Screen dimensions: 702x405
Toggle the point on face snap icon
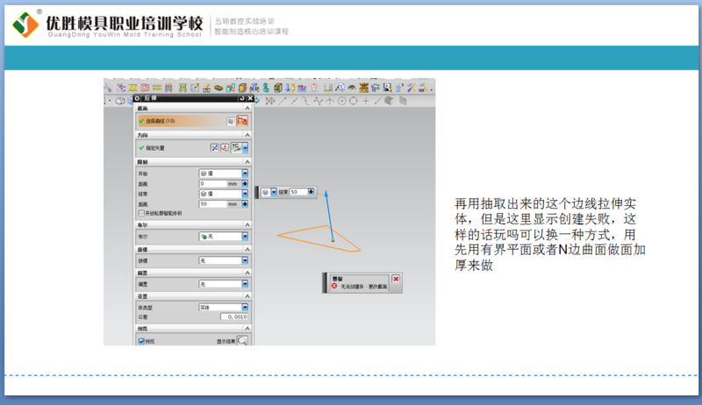click(389, 101)
